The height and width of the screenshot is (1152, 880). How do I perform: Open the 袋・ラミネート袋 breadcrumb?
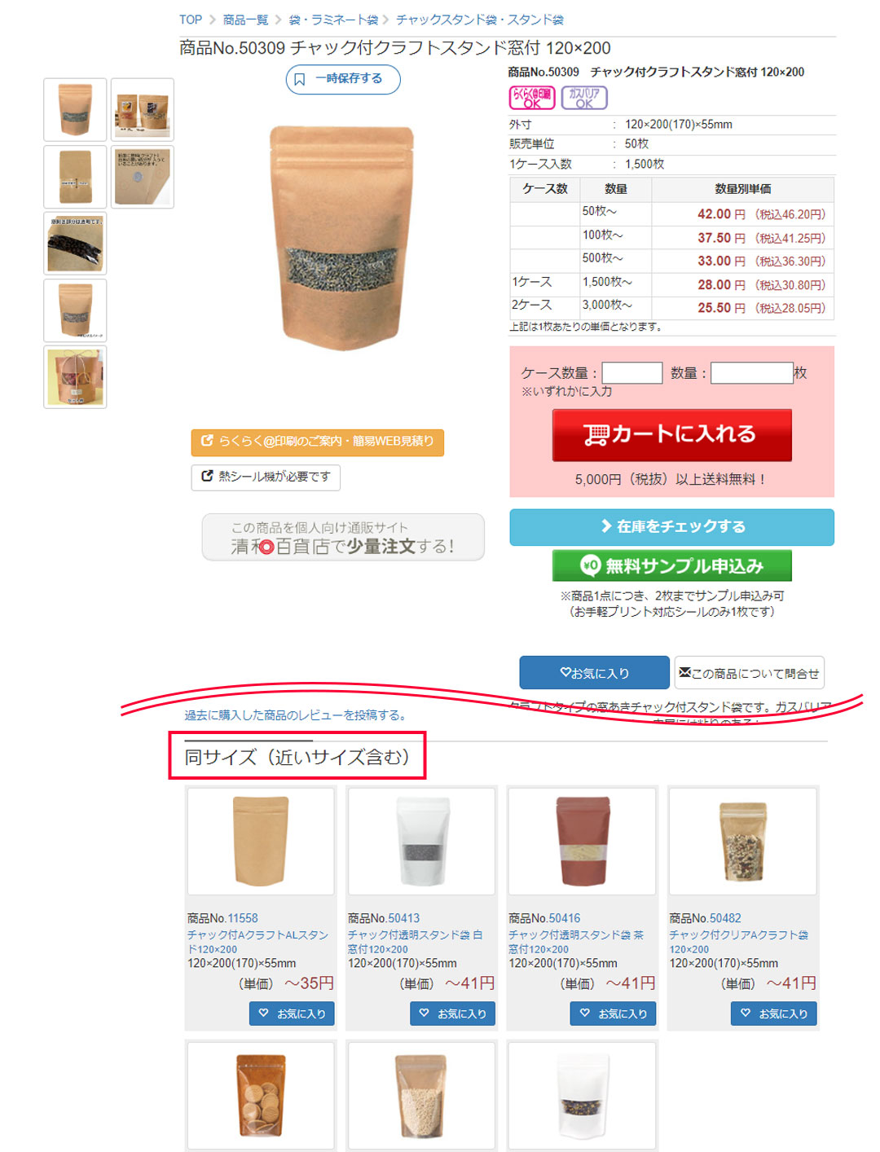tap(333, 20)
